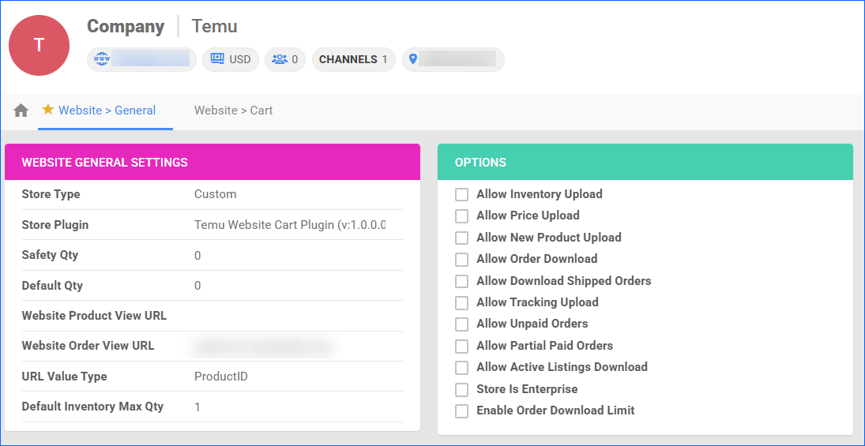Screen dimensions: 865x446
Task: Enable Allow Tracking Upload checkbox
Action: [462, 302]
